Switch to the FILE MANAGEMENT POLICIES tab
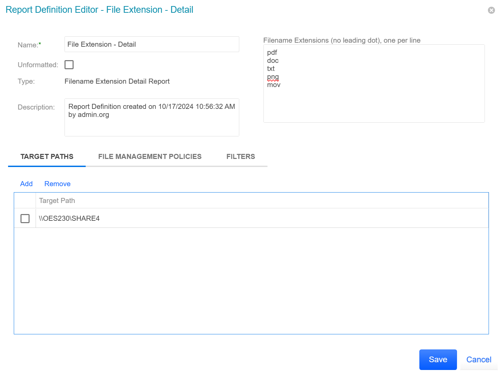The width and height of the screenshot is (503, 374). tap(150, 156)
